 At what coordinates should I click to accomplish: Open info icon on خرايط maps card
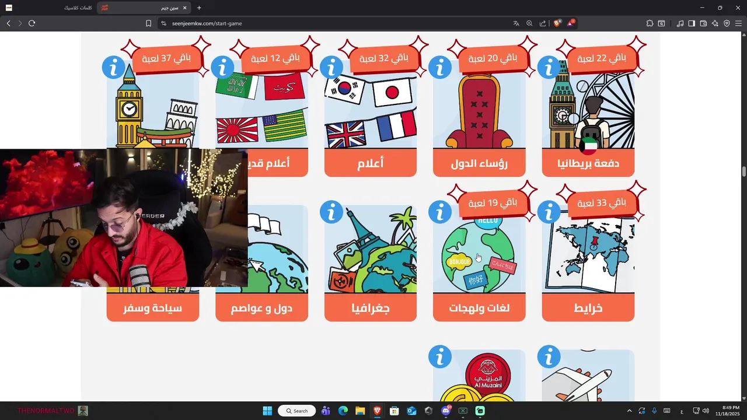549,212
